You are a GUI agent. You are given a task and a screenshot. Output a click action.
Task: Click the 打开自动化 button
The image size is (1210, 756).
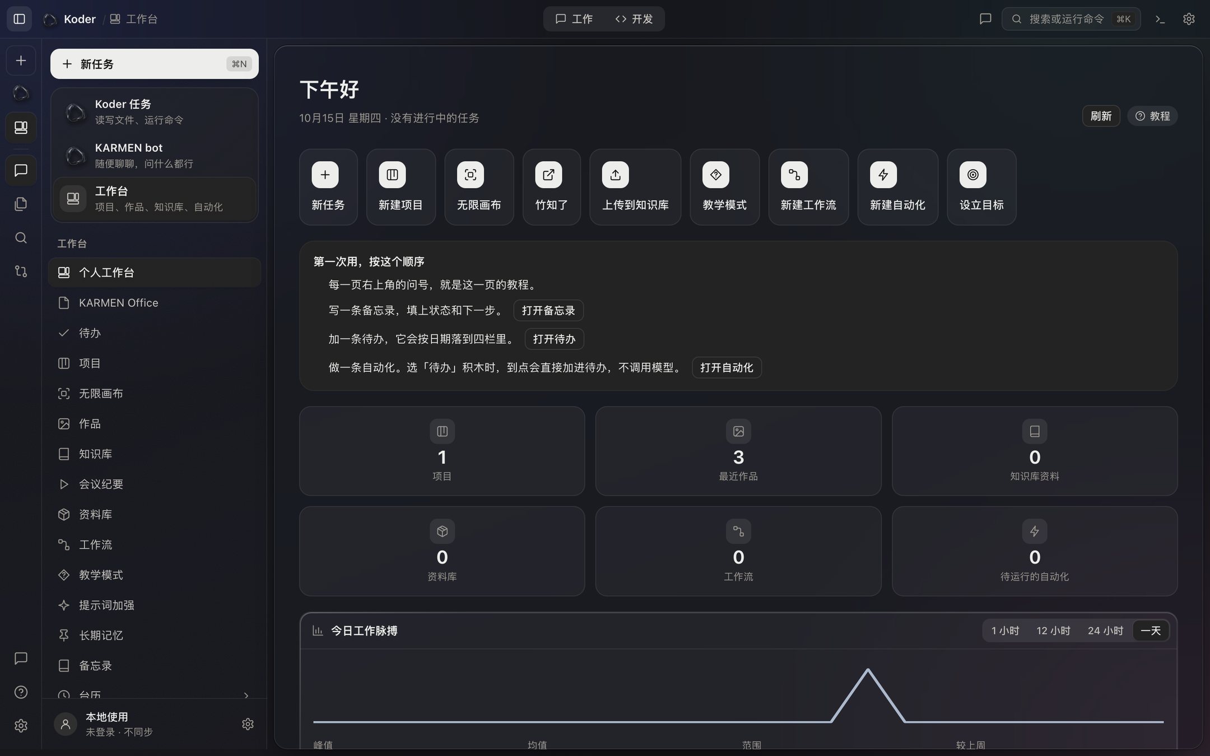[727, 367]
